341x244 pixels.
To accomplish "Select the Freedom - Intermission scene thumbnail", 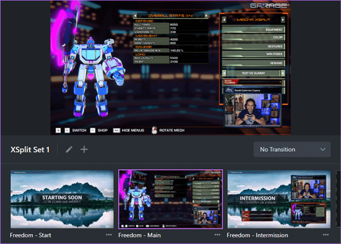I will coord(279,199).
